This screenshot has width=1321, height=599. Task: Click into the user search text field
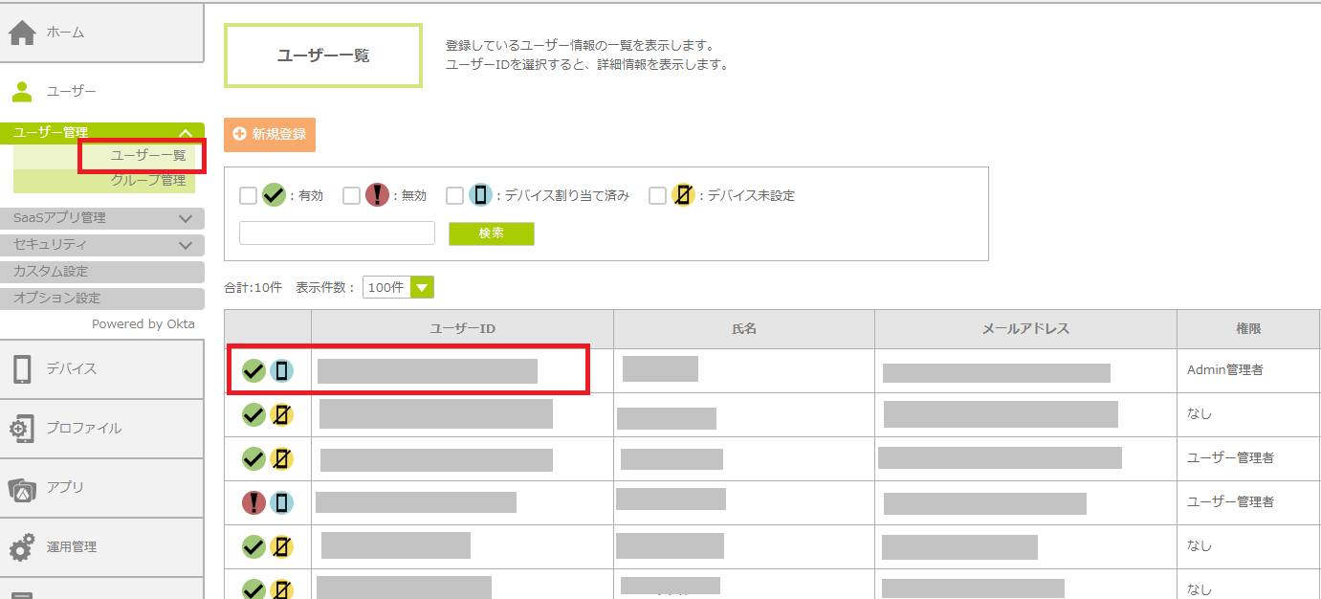[337, 233]
